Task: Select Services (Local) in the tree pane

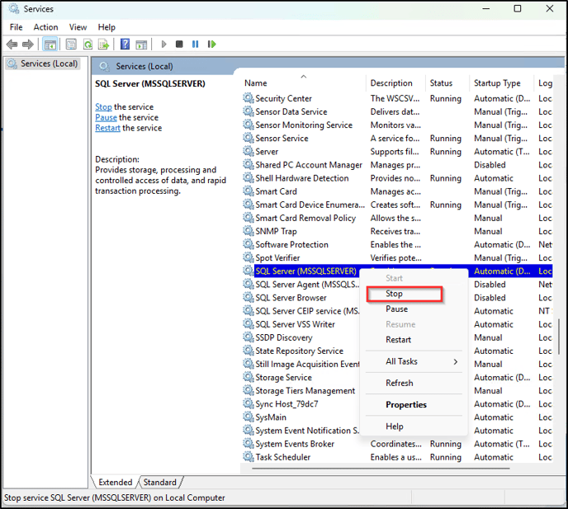Action: (x=42, y=64)
